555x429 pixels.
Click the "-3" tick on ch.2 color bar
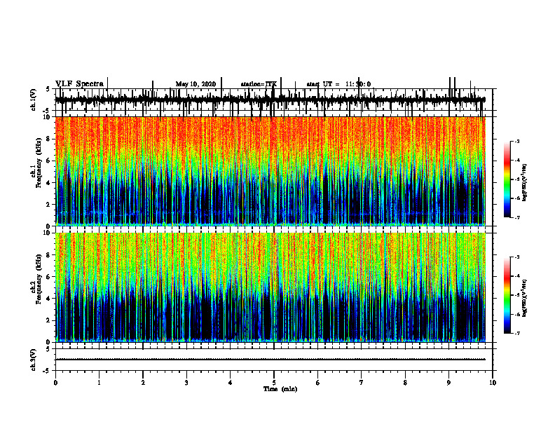[x=517, y=257]
